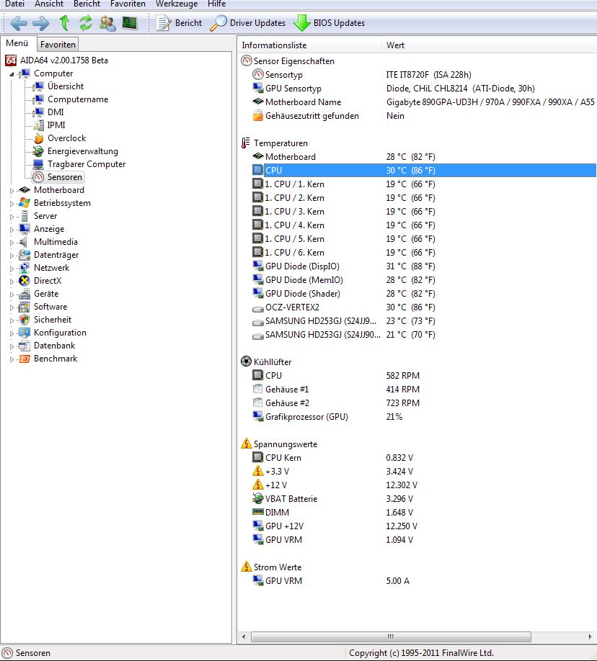This screenshot has width=597, height=661.
Task: Expand the Betriebssystem tree node
Action: pyautogui.click(x=12, y=204)
